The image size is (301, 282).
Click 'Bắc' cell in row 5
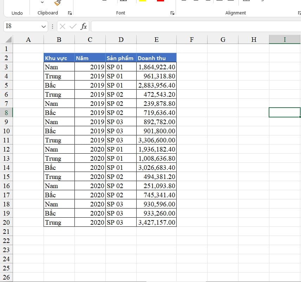pos(59,85)
